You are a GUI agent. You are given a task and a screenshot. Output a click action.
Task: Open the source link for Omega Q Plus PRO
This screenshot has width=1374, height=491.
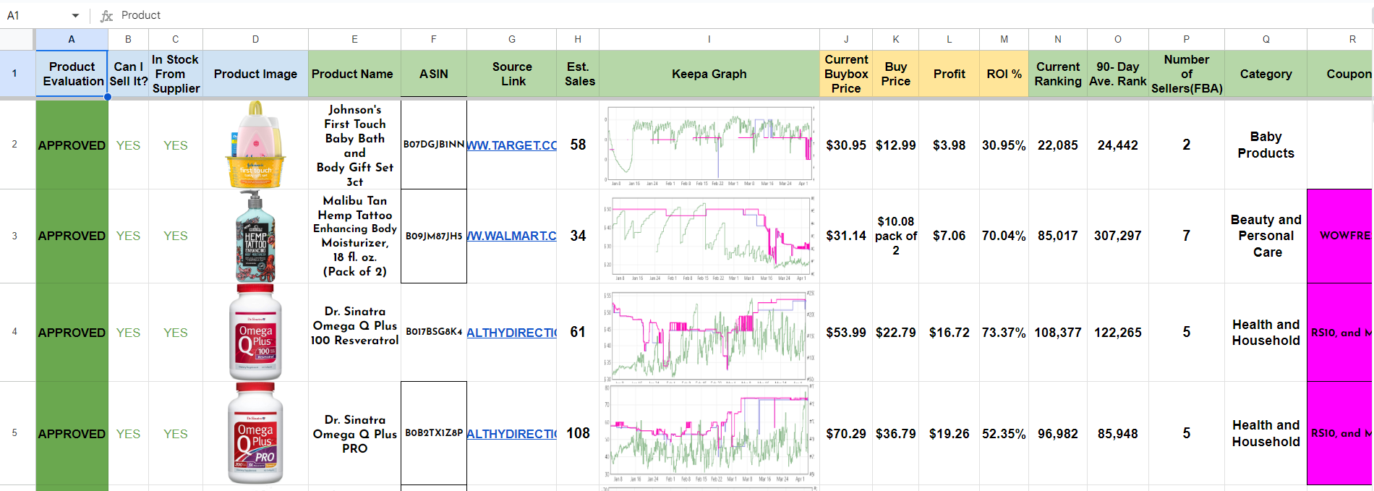click(511, 434)
